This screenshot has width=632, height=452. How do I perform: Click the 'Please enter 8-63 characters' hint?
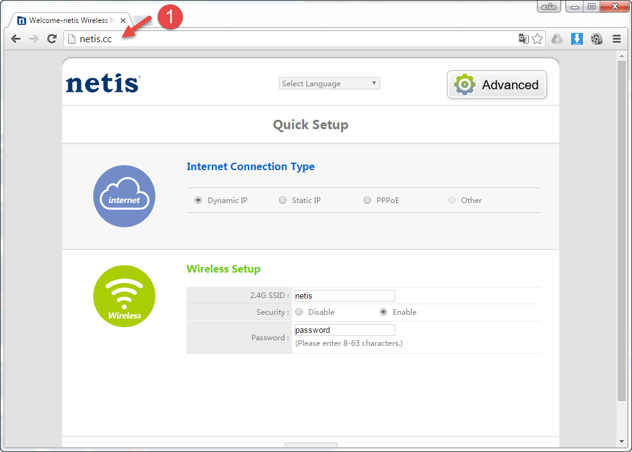[x=349, y=343]
